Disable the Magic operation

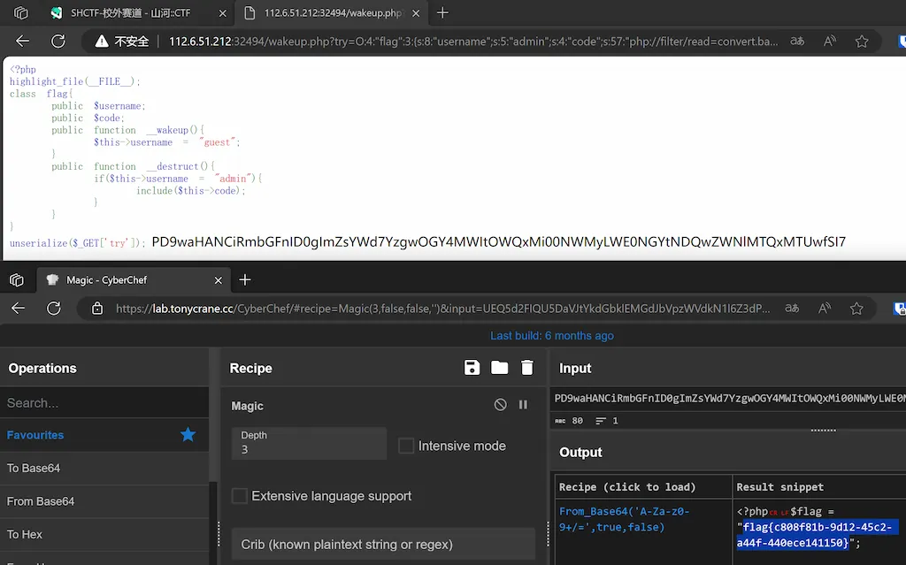500,405
